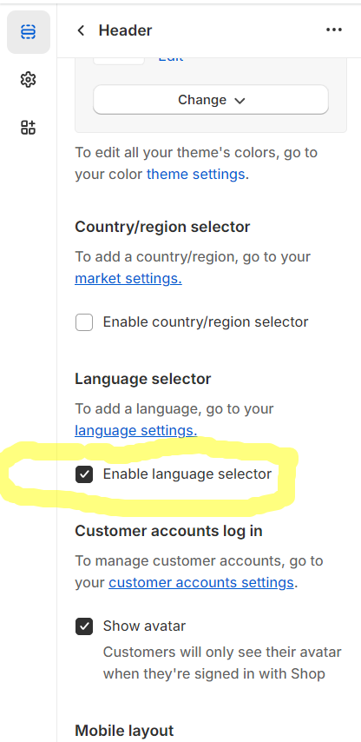Screen dimensions: 361x742
Task: Open the customer accounts settings link
Action: pyautogui.click(x=201, y=582)
